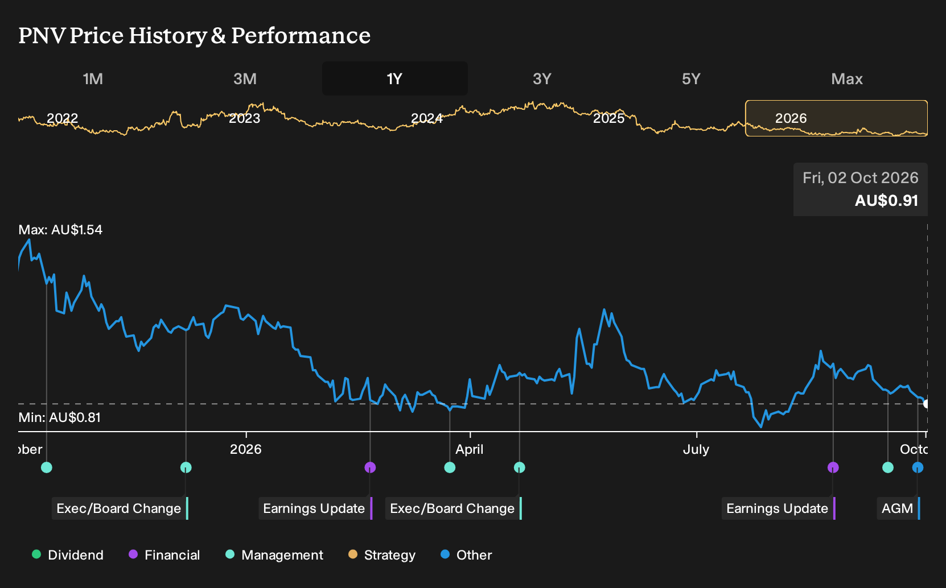
Task: Click the purple marker above the first Earnings Update
Action: point(370,467)
